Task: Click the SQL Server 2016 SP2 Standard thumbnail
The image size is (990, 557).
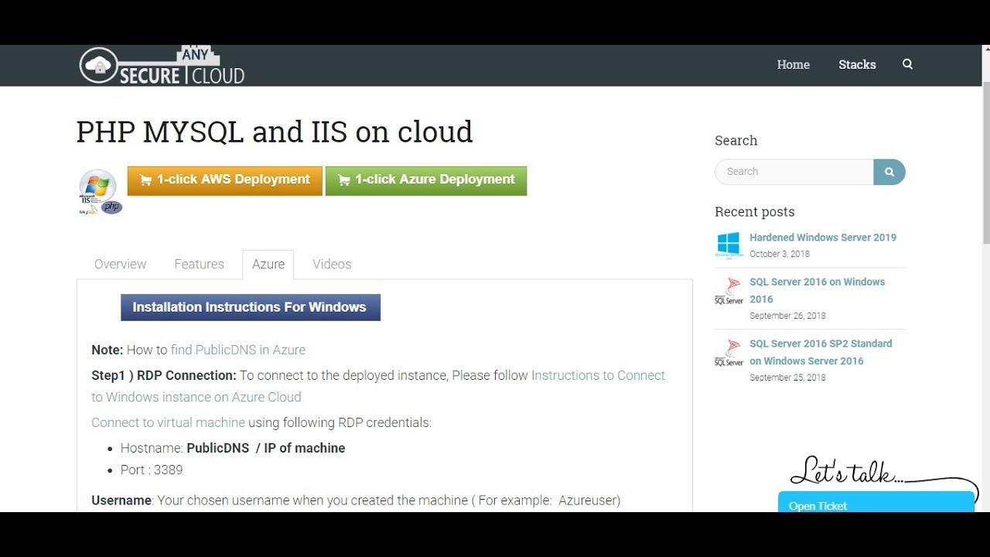Action: (x=729, y=353)
